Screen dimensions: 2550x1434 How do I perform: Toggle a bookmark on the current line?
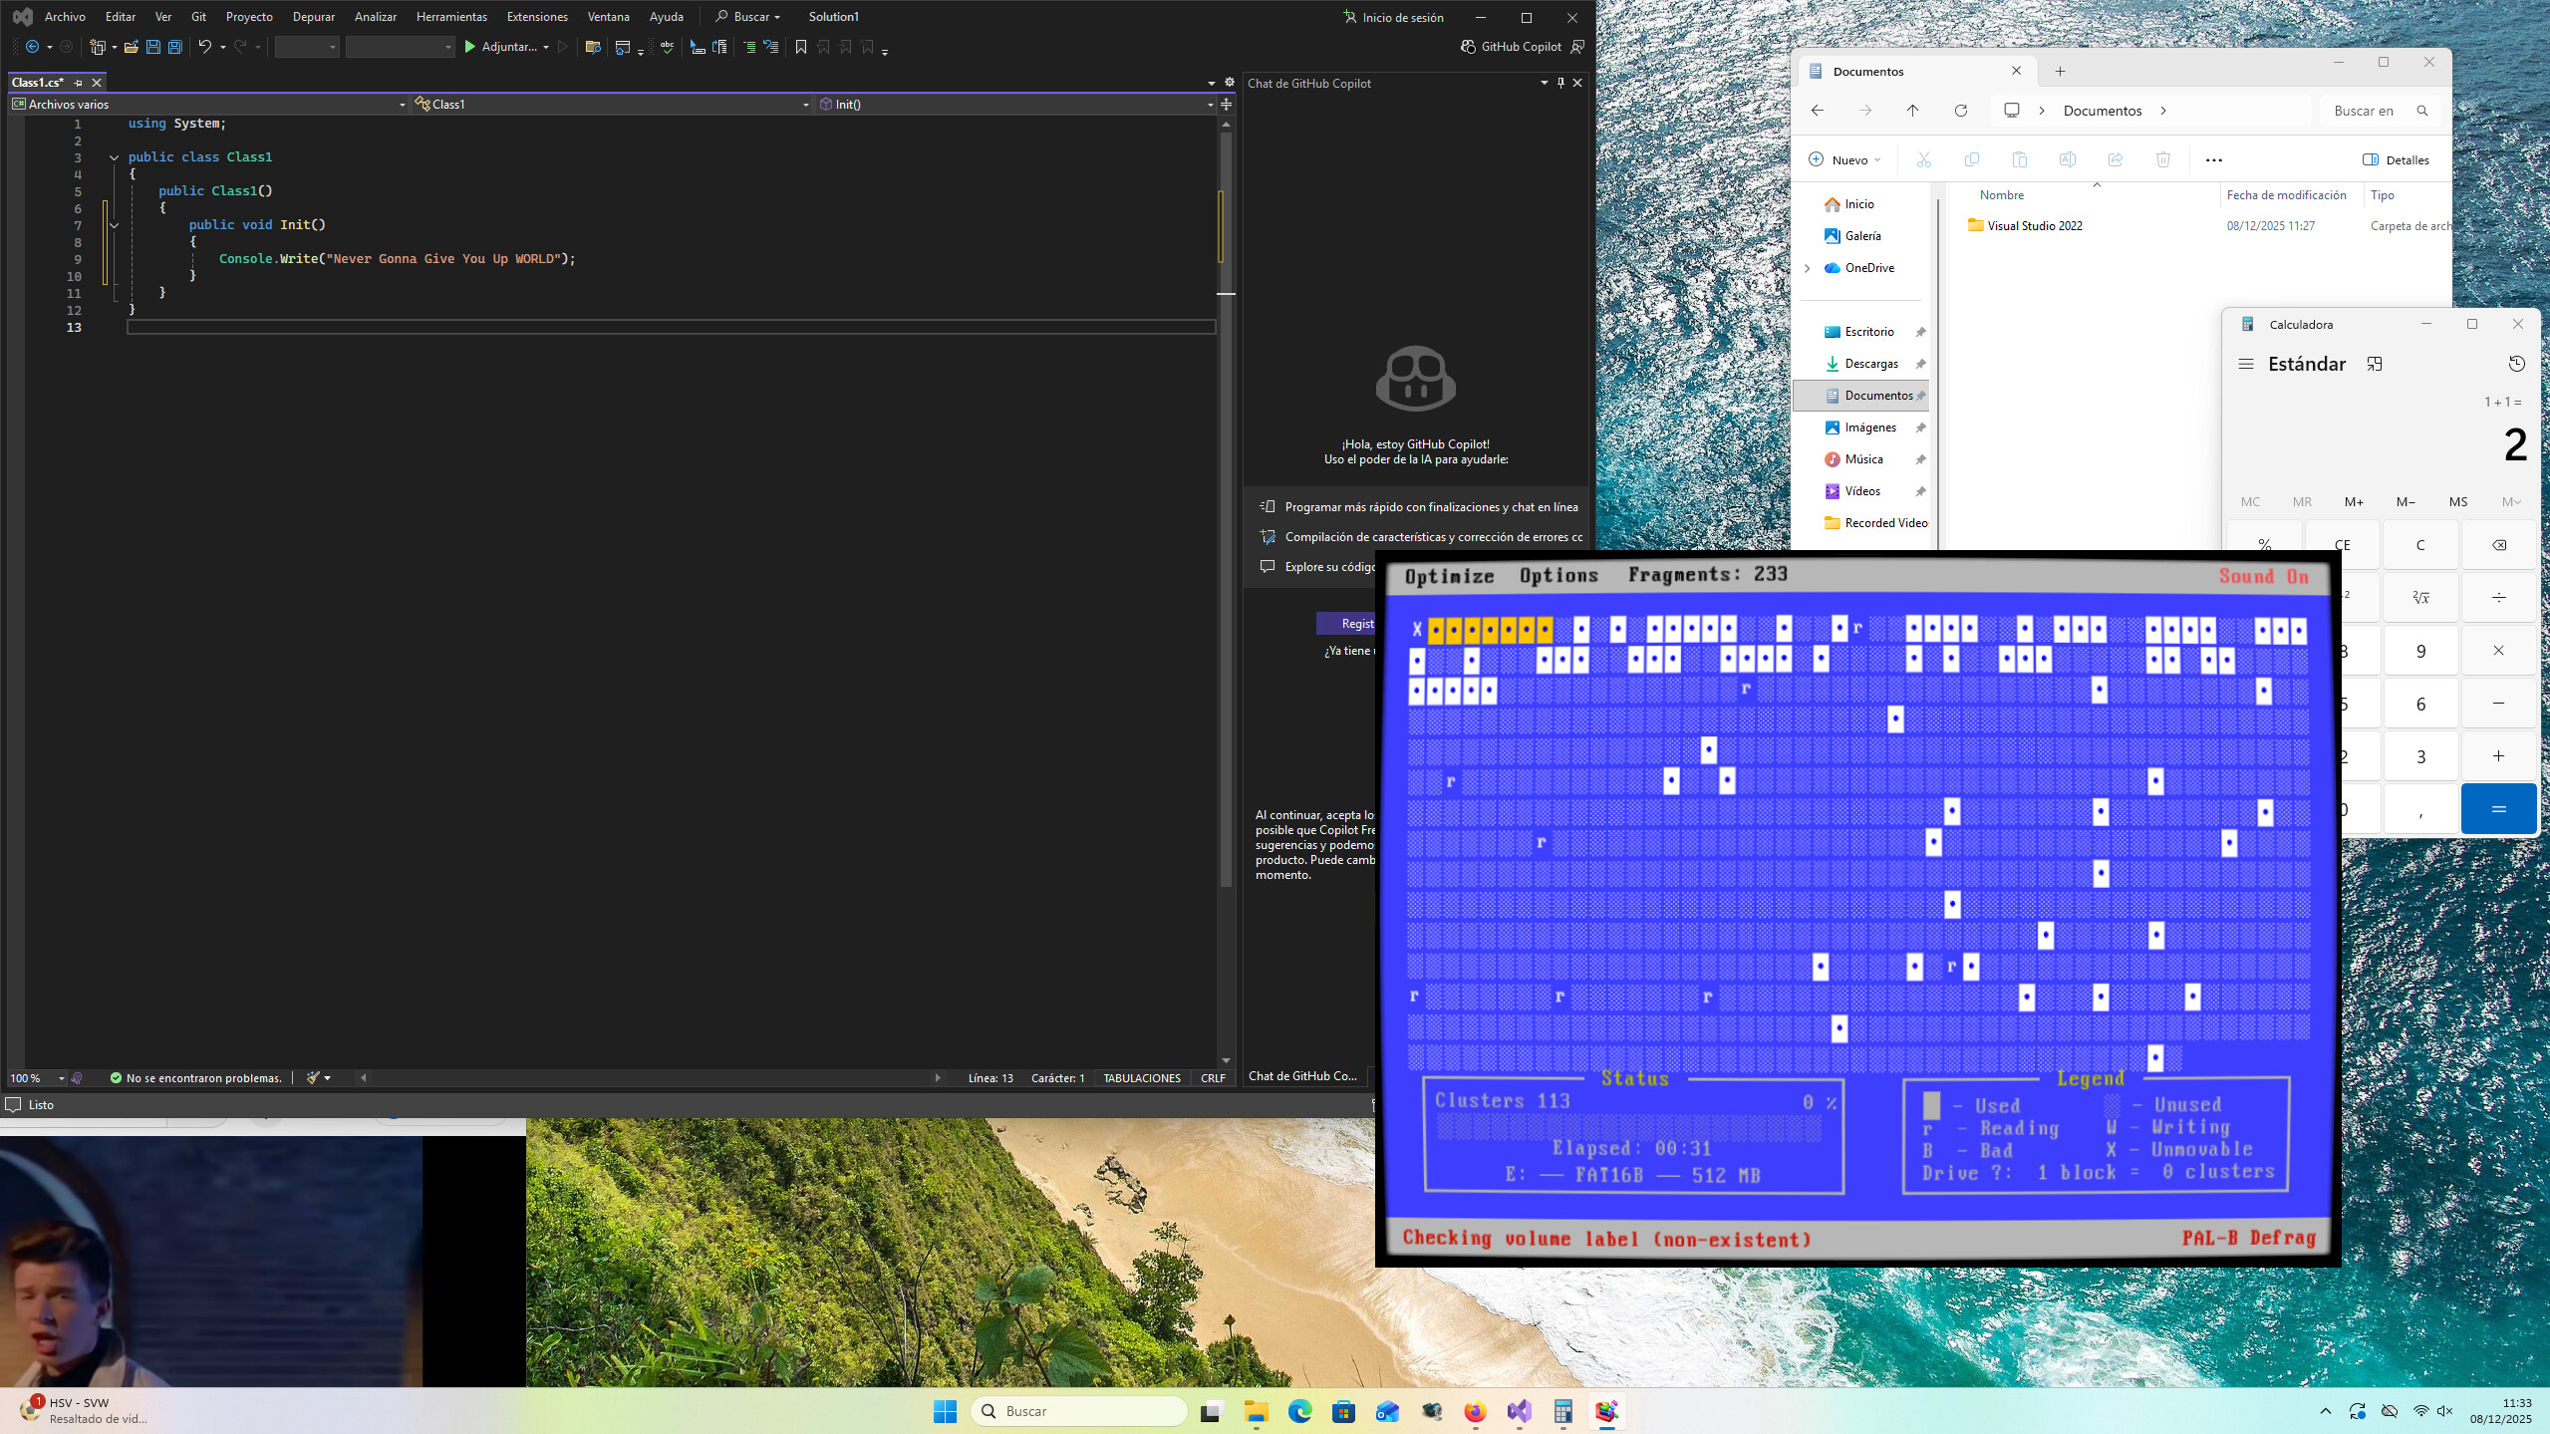pyautogui.click(x=800, y=47)
